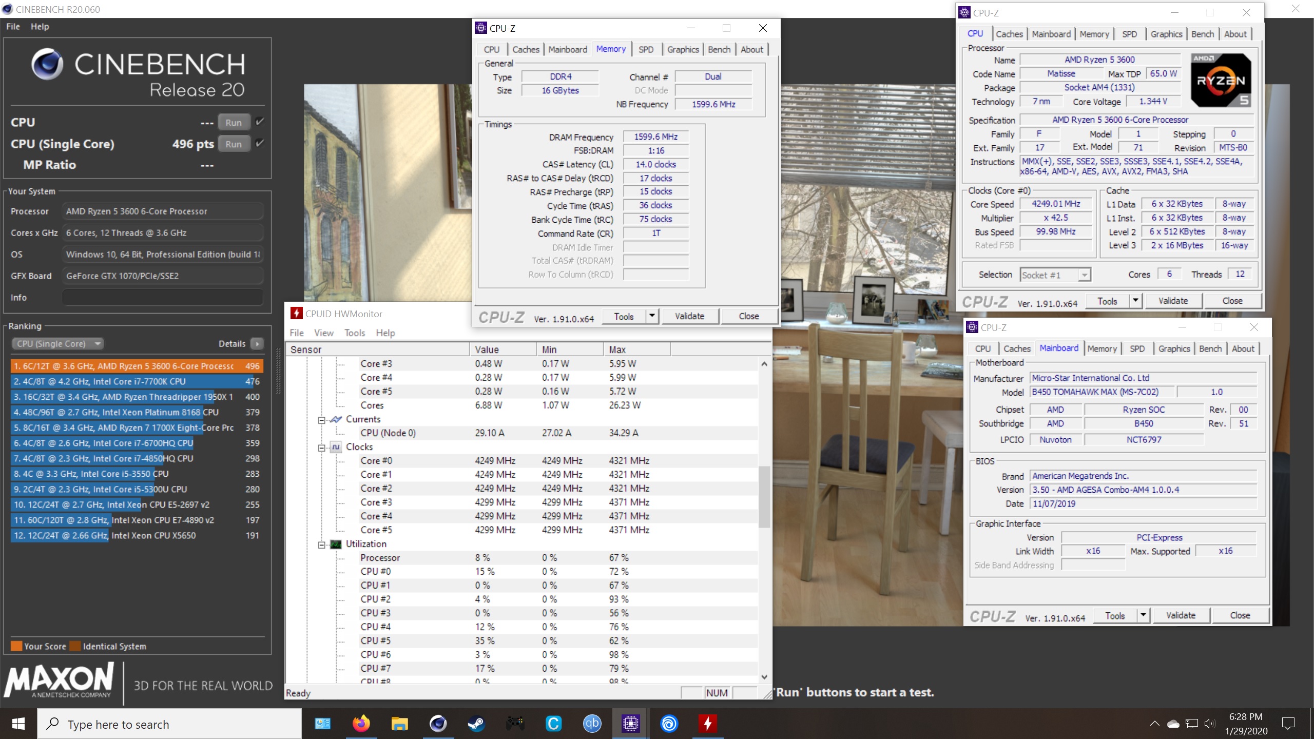
Task: Click the MAXON logo
Action: point(59,679)
